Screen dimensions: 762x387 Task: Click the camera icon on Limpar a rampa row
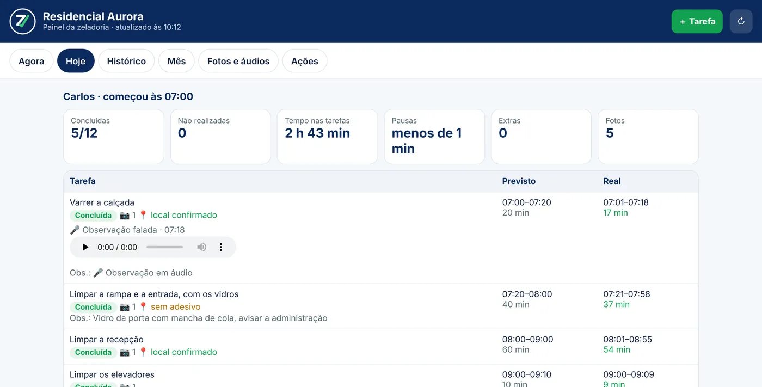tap(125, 307)
